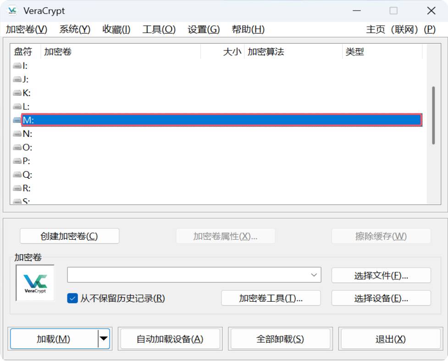Click the 创建加密卷 button
The height and width of the screenshot is (361, 448).
[x=69, y=236]
